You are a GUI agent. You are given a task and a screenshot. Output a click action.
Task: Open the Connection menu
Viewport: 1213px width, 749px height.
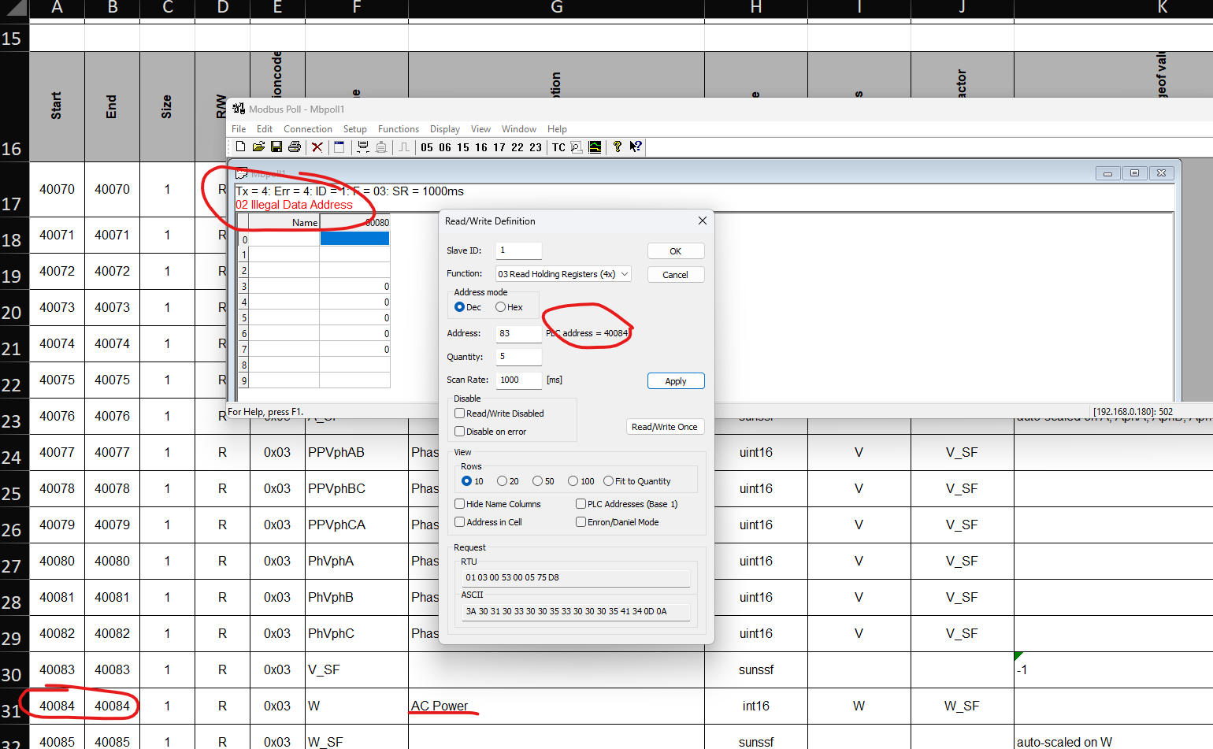click(307, 129)
